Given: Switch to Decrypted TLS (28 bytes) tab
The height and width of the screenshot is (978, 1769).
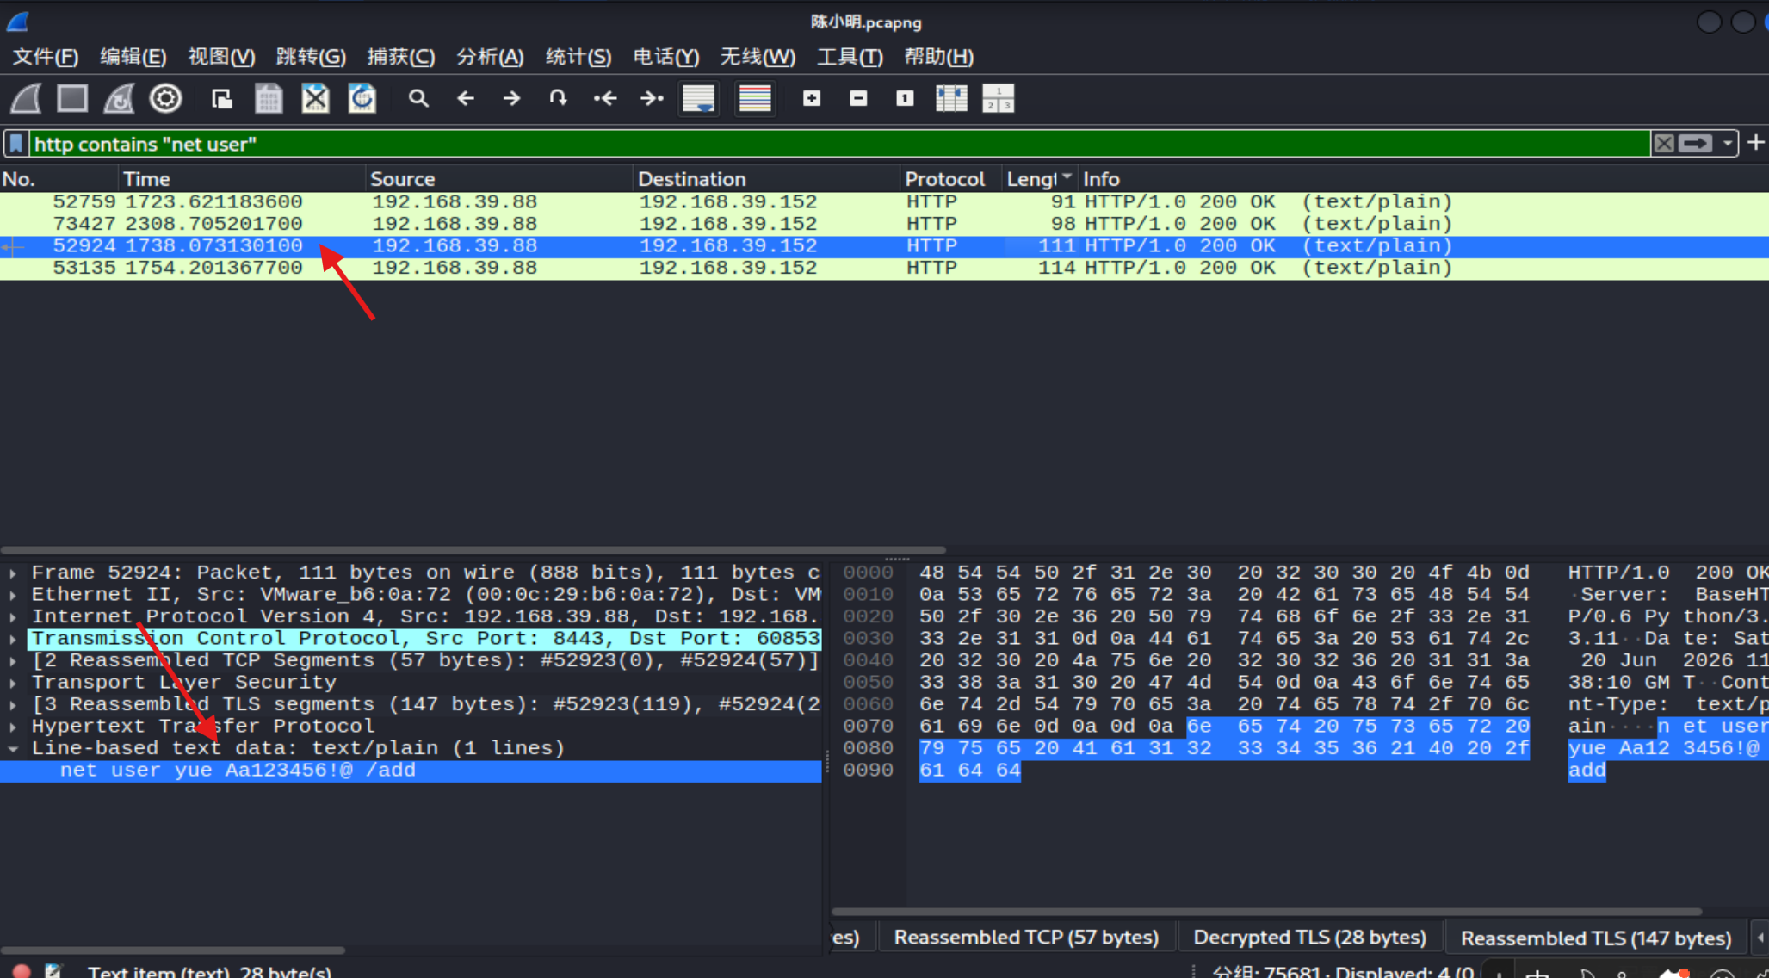Looking at the screenshot, I should (x=1309, y=937).
